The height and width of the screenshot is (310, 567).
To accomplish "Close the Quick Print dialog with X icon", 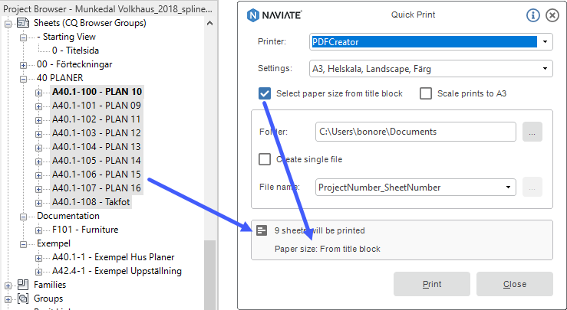I will coord(552,15).
